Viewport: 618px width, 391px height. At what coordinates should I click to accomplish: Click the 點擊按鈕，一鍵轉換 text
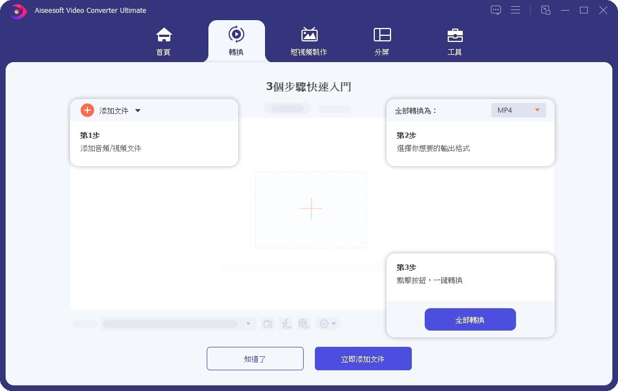(x=430, y=280)
